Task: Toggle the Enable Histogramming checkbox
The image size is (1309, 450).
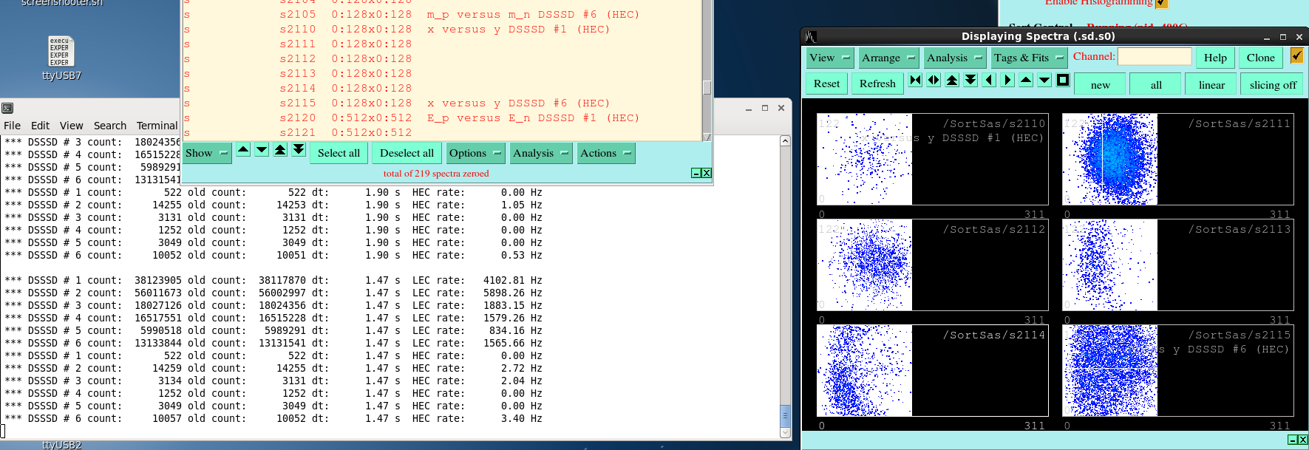Action: click(1161, 3)
